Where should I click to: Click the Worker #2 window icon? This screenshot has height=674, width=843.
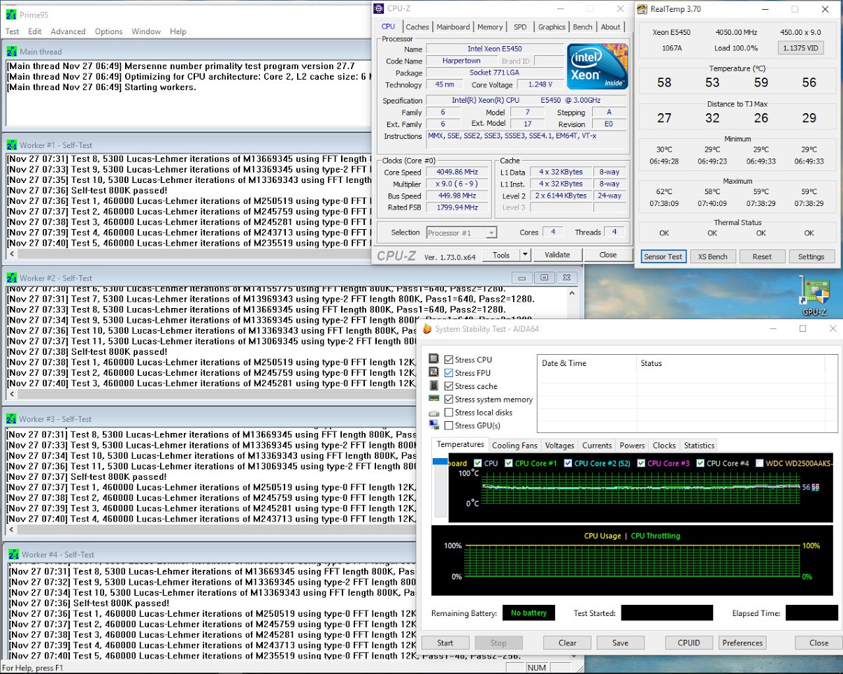(x=12, y=278)
